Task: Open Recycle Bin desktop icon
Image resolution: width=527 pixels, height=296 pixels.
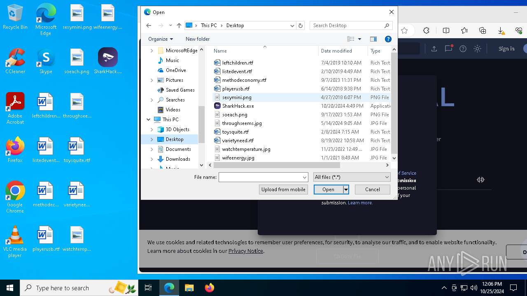Action: 15,17
